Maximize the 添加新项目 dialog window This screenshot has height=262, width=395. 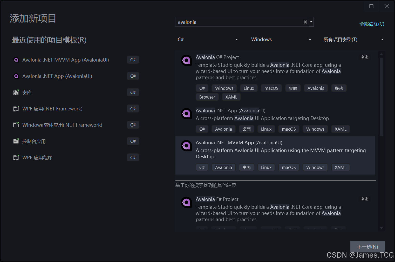[371, 6]
